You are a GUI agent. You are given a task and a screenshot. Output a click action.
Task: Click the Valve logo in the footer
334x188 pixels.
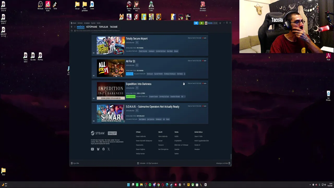coord(112,133)
